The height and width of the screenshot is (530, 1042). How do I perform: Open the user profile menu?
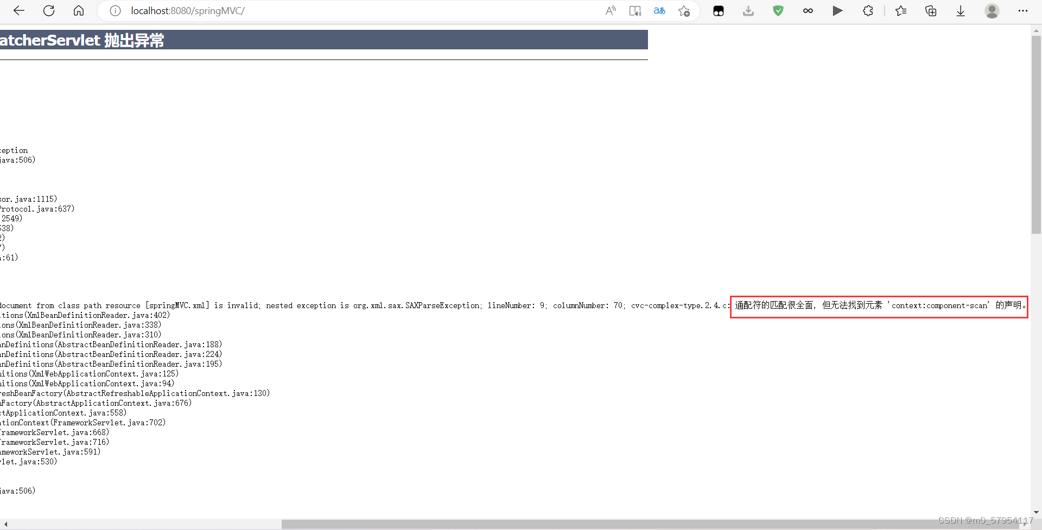(992, 11)
